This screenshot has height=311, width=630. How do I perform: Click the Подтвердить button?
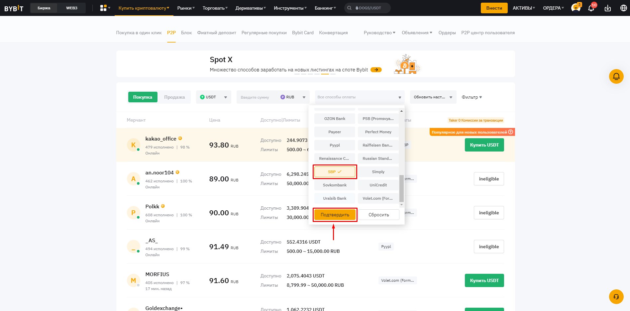pos(335,215)
